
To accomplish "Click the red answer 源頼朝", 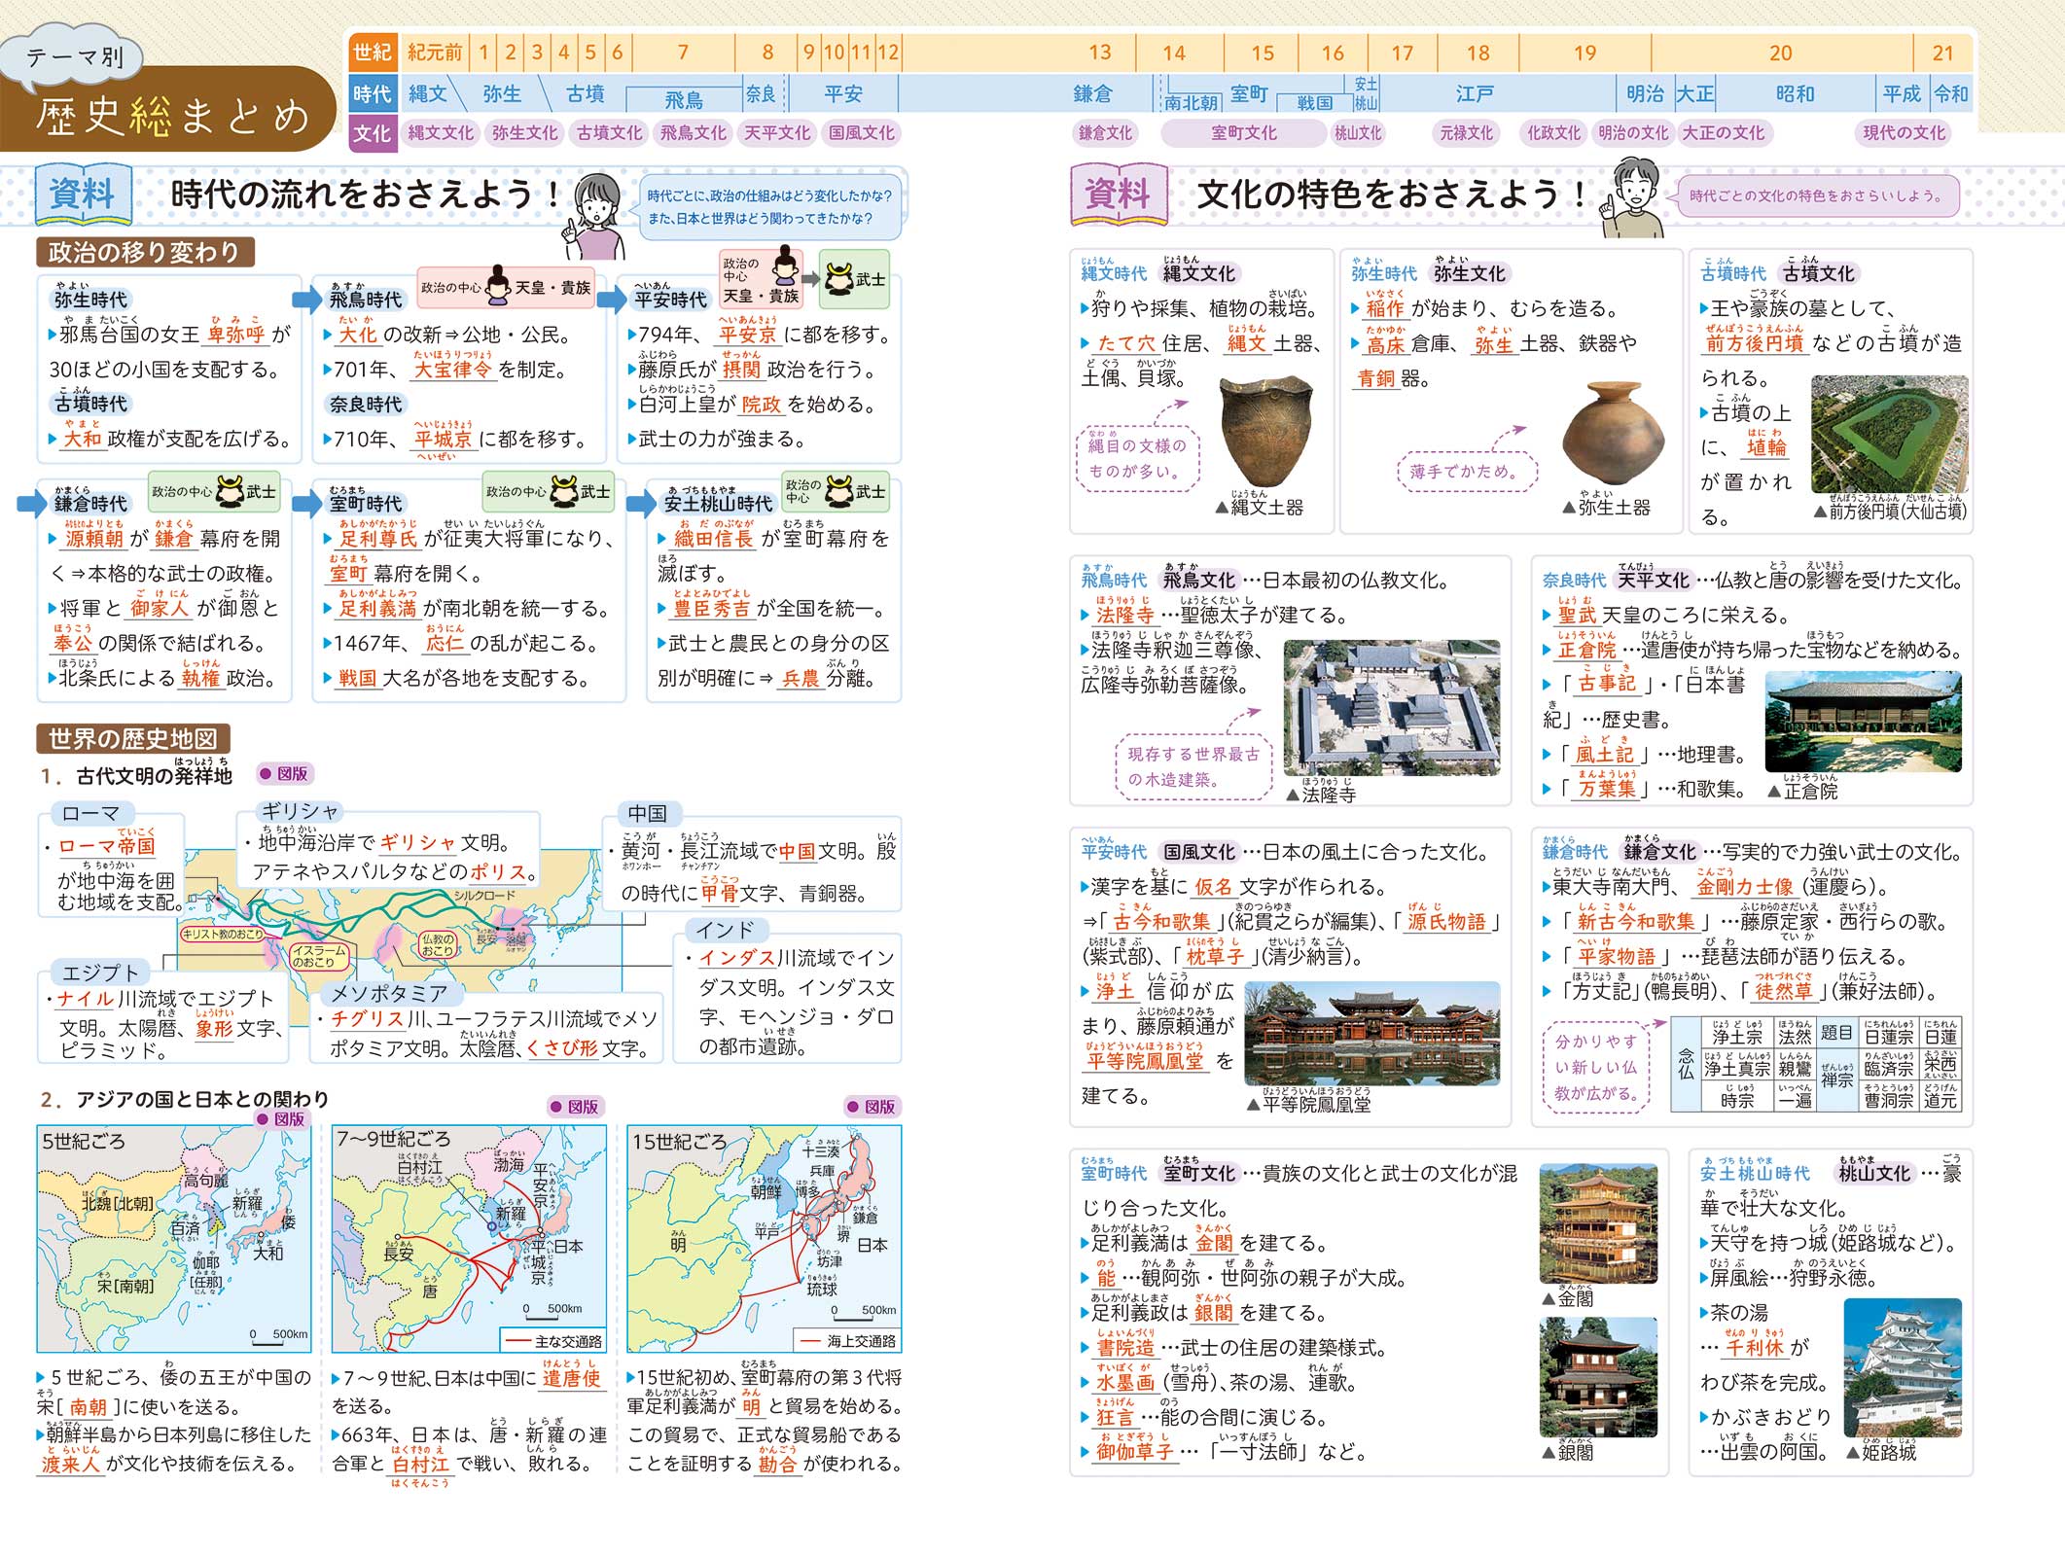I will (x=94, y=539).
